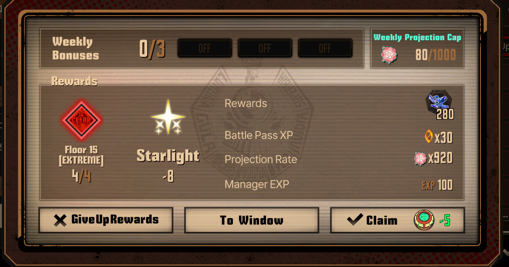Click the Projection Rate x920 amount
Image resolution: width=509 pixels, height=267 pixels.
[440, 158]
